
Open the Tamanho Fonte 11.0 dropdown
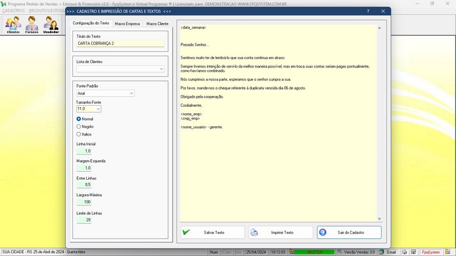98,109
